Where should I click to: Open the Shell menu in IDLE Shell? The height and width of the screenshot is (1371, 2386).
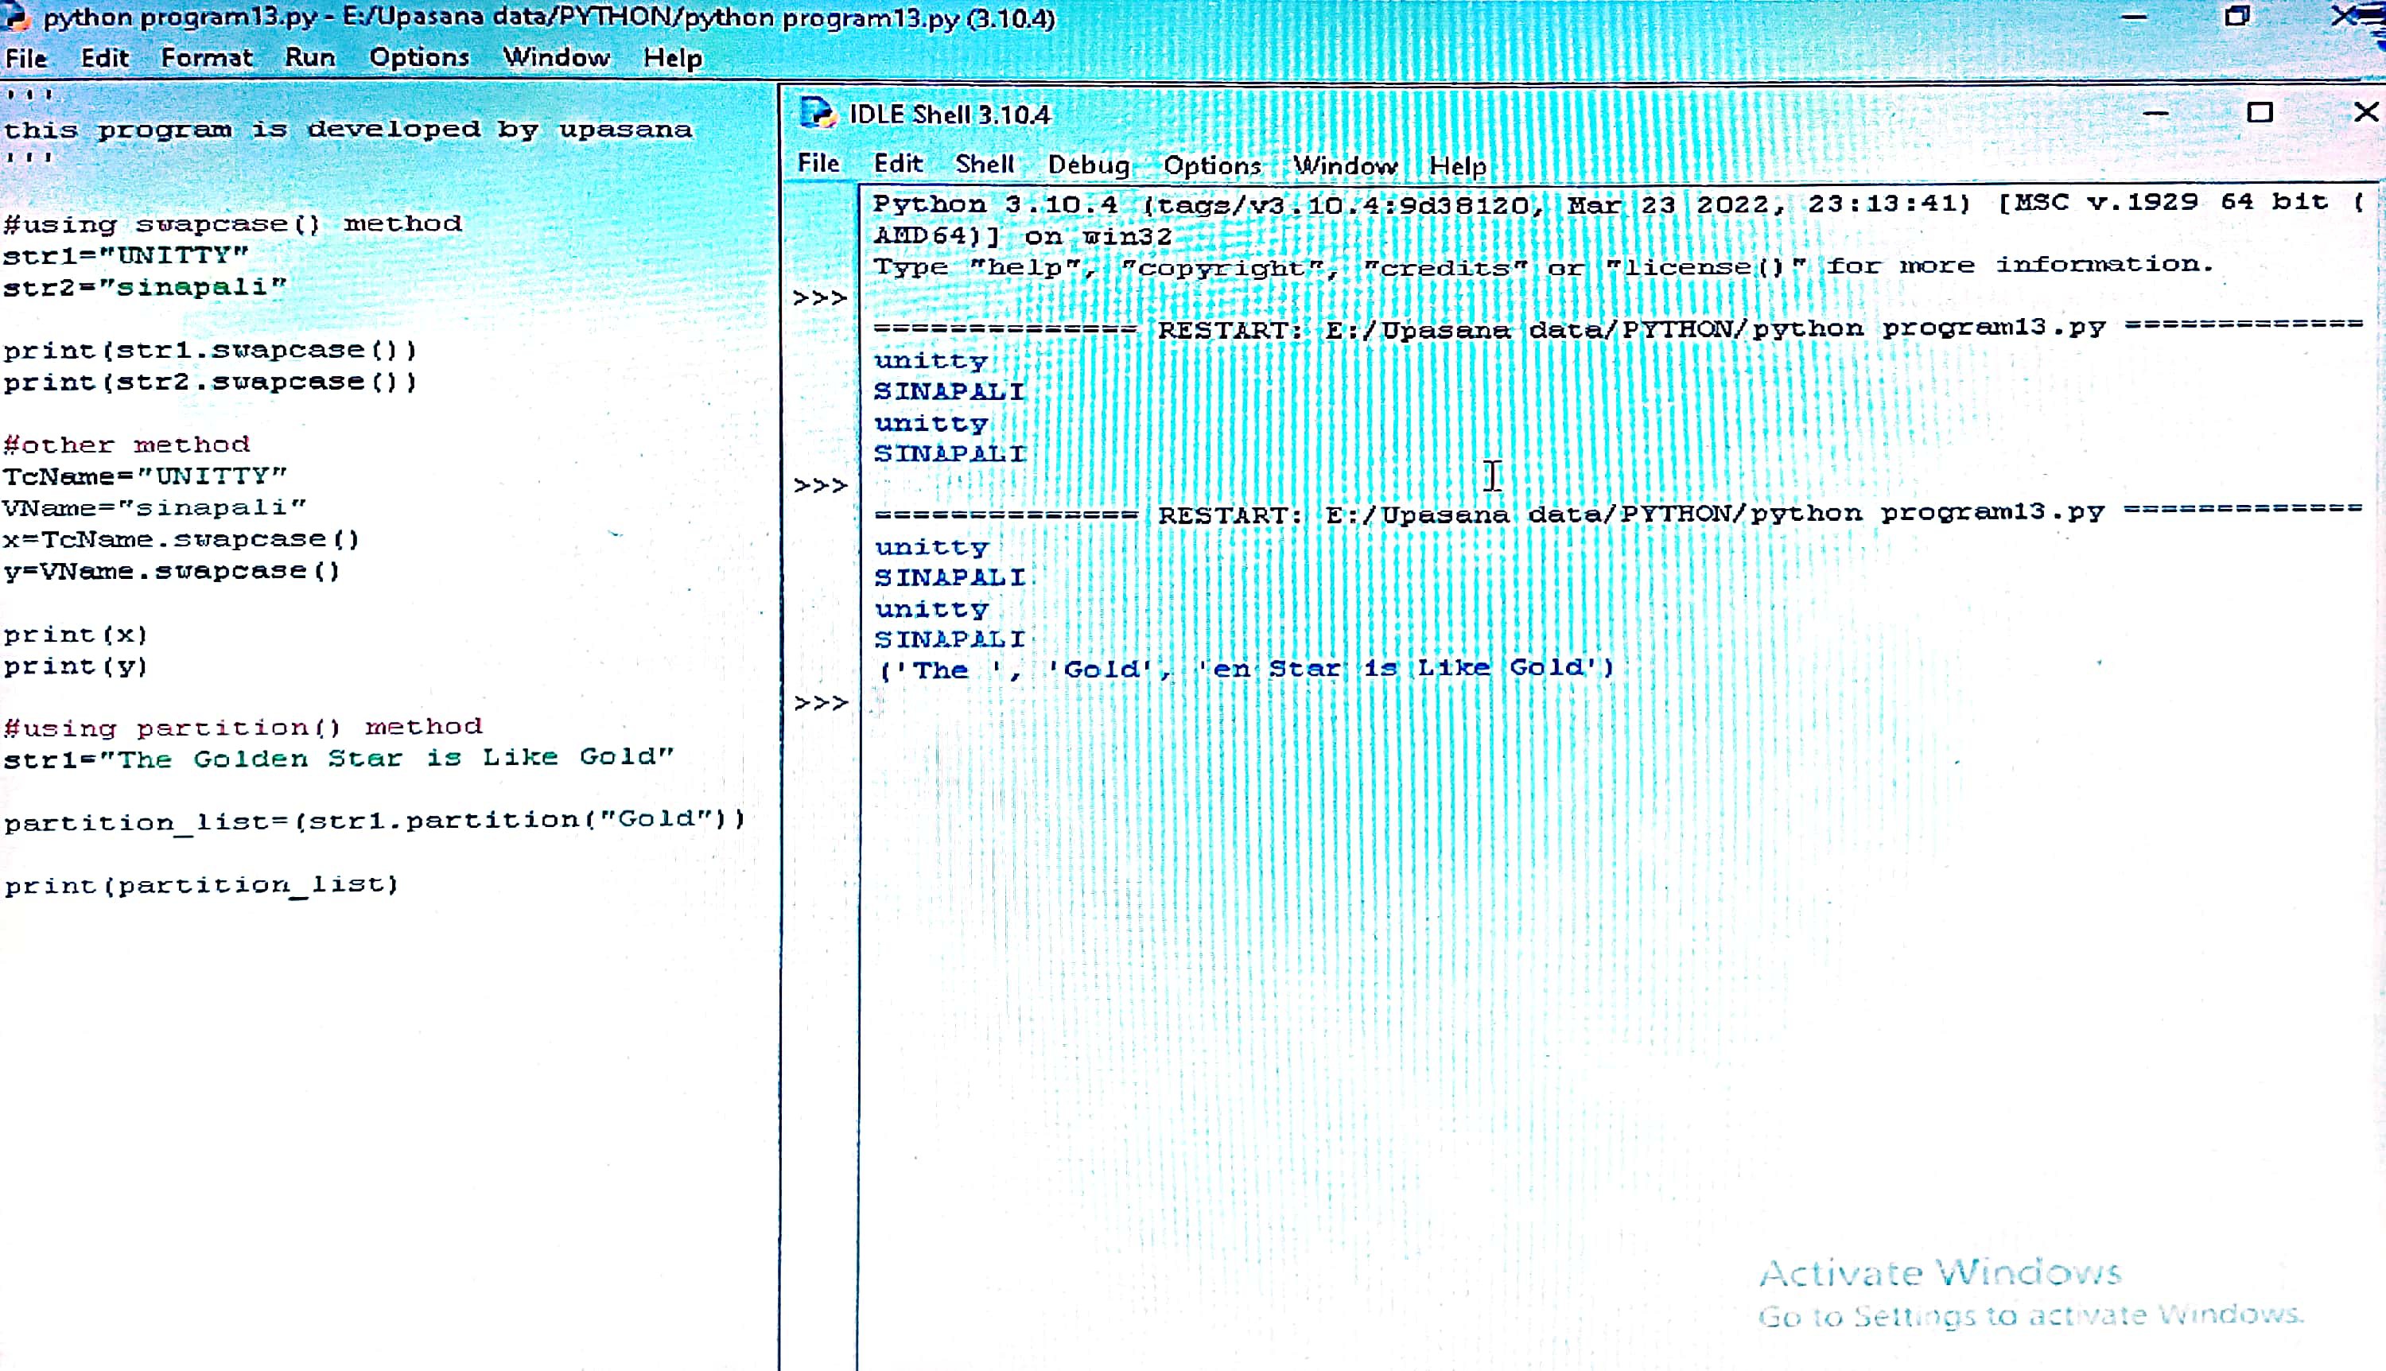(984, 164)
